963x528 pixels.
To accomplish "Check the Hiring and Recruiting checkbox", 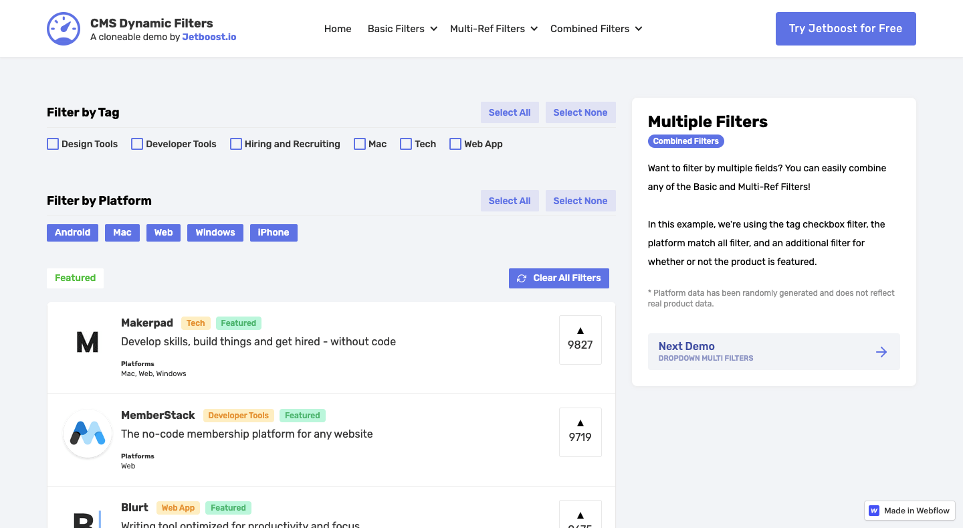I will pyautogui.click(x=235, y=143).
